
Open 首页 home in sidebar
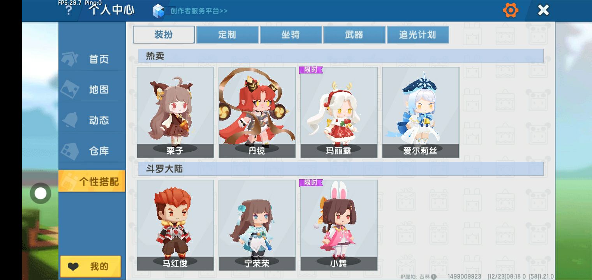[92, 59]
